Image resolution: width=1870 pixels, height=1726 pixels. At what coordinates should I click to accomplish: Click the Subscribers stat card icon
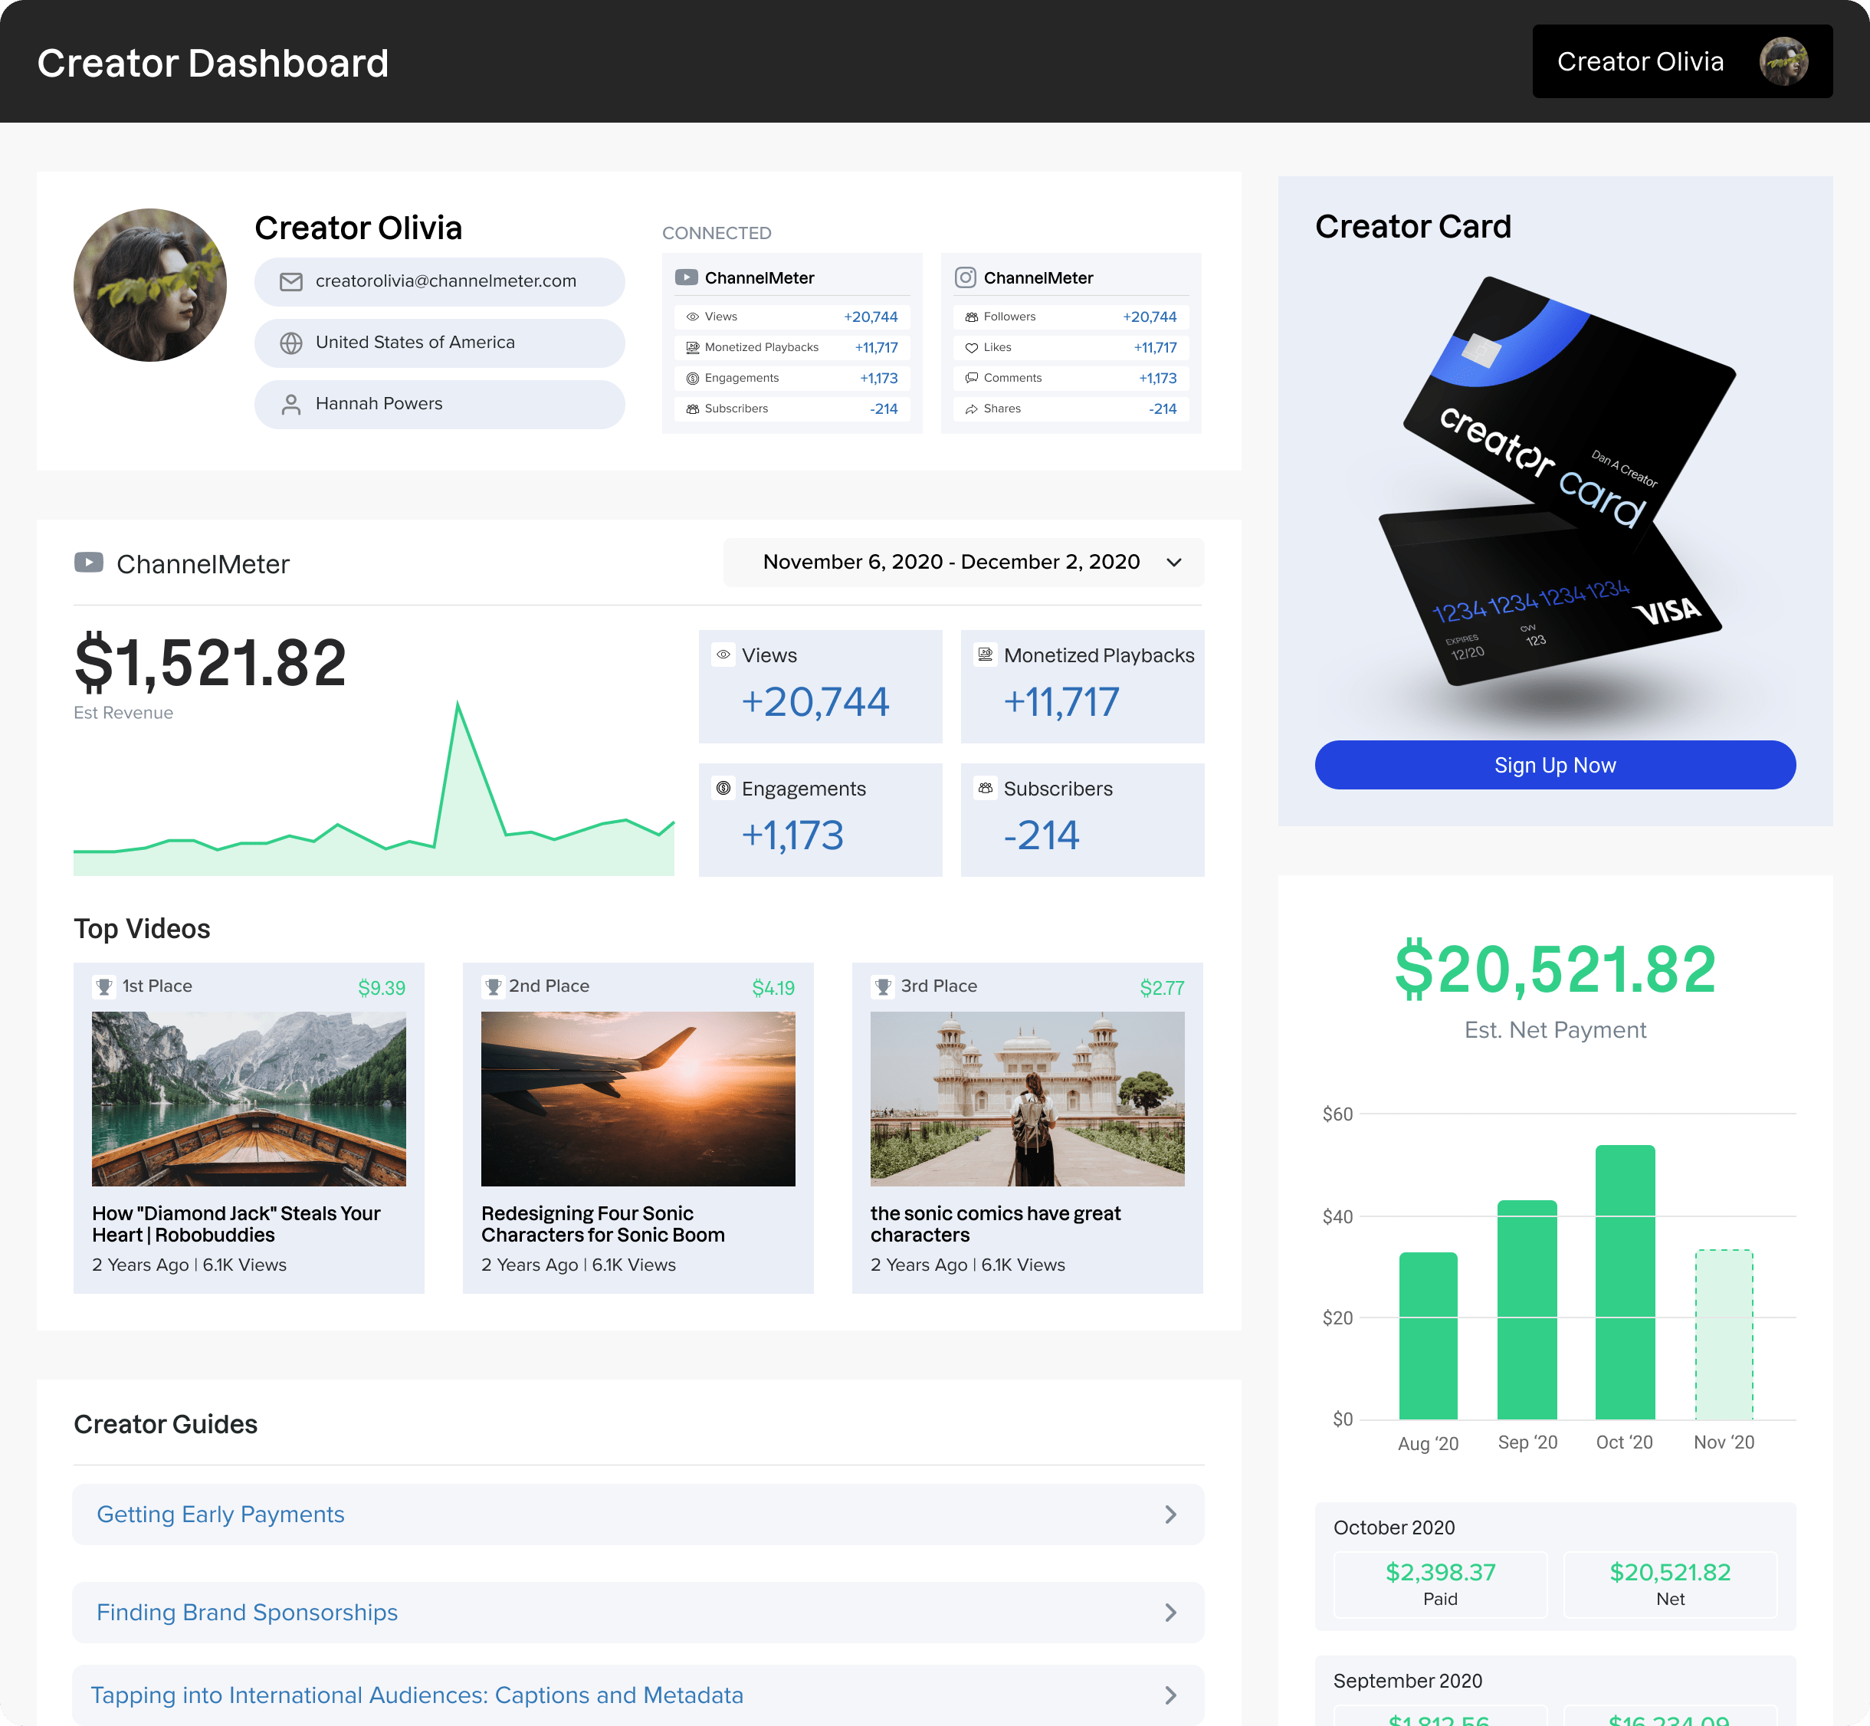[985, 787]
